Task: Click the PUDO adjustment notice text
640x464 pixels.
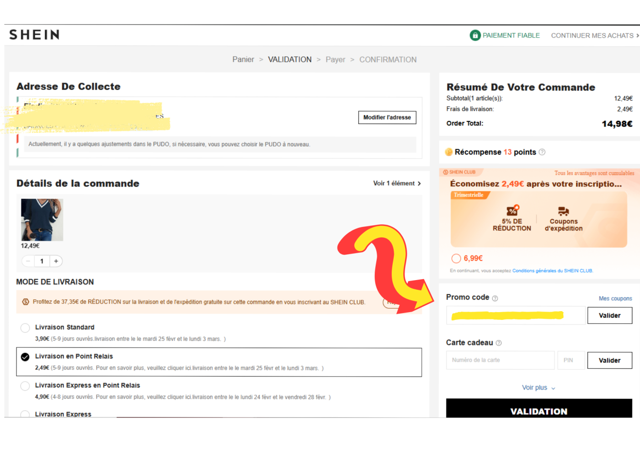Action: pos(169,144)
